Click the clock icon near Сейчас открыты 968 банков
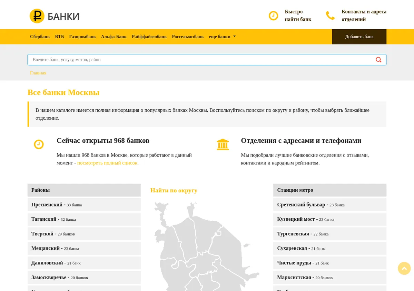 [39, 144]
